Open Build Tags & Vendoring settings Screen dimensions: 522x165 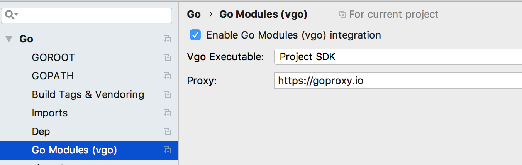point(88,94)
